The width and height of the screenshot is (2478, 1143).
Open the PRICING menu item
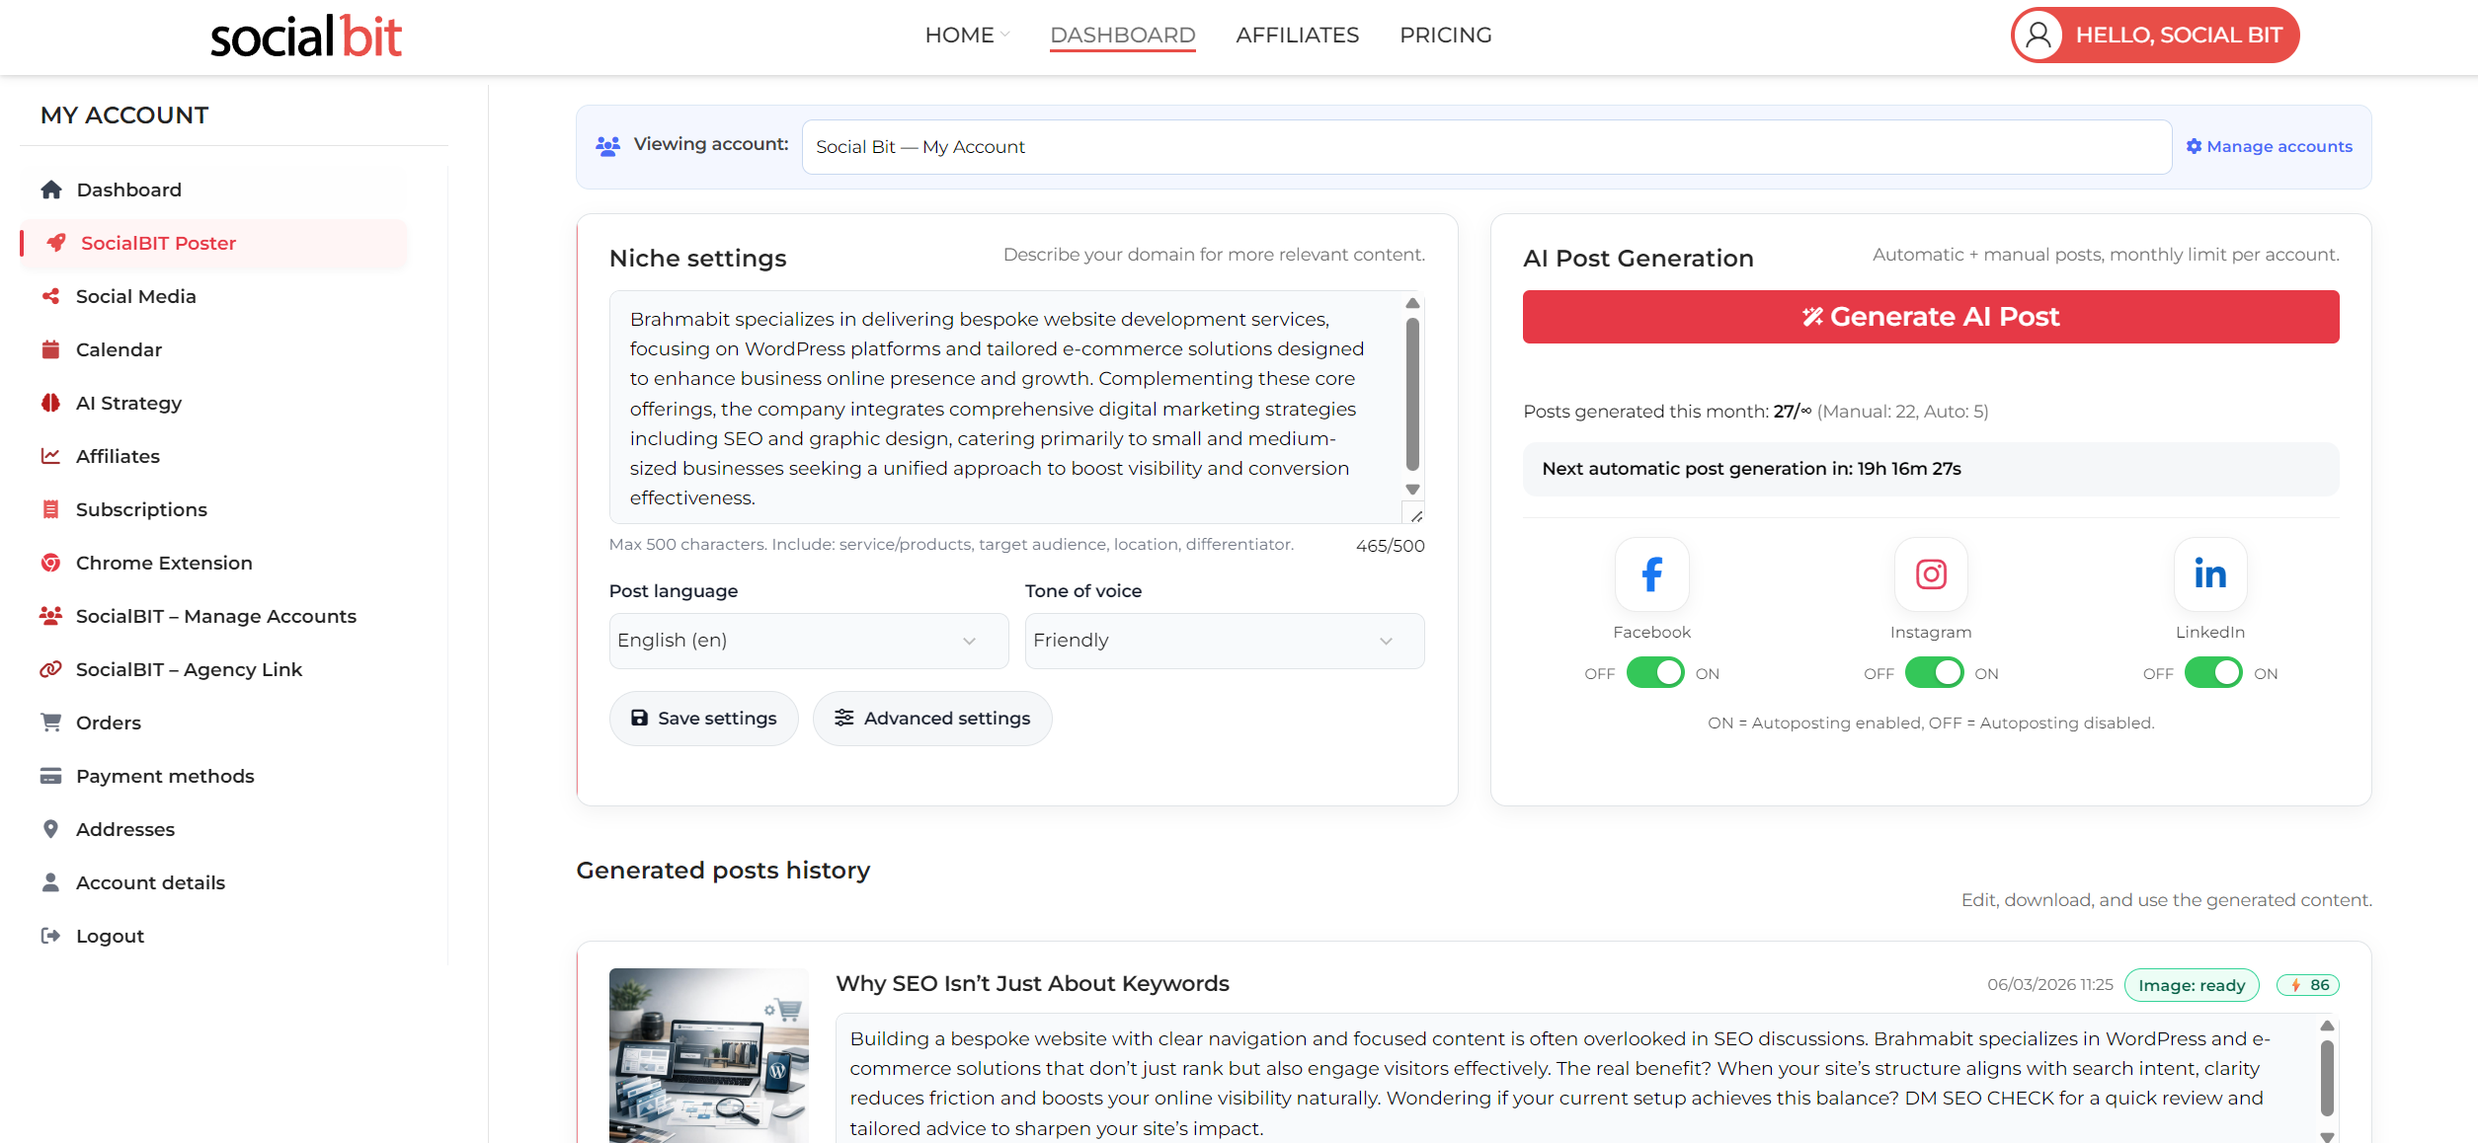[1445, 36]
